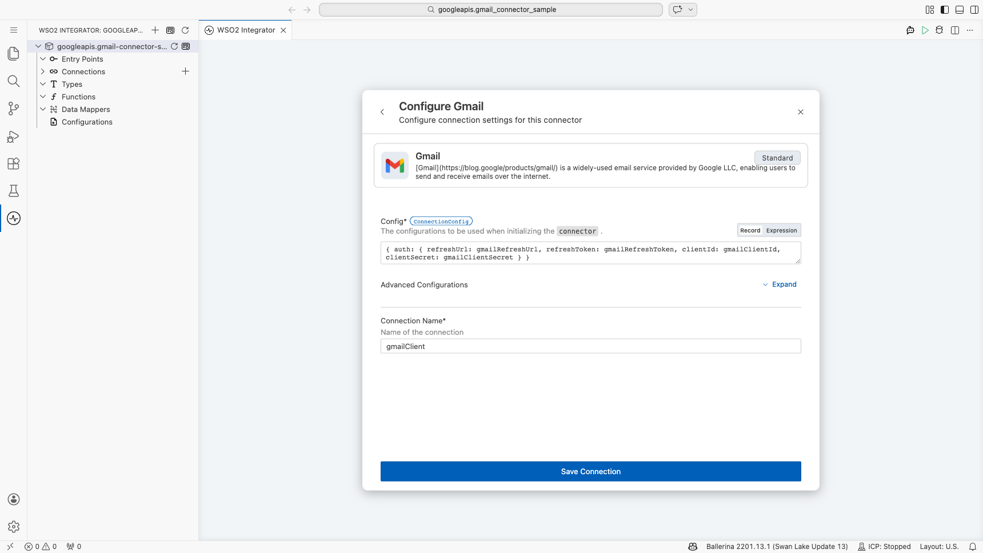The width and height of the screenshot is (983, 553).
Task: Focus the Connection Name field
Action: (591, 346)
